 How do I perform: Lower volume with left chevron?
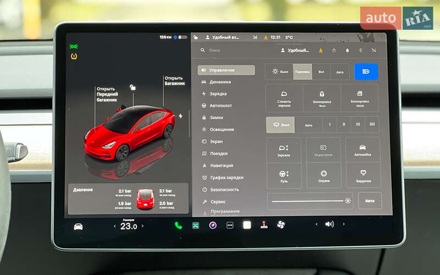(317, 224)
